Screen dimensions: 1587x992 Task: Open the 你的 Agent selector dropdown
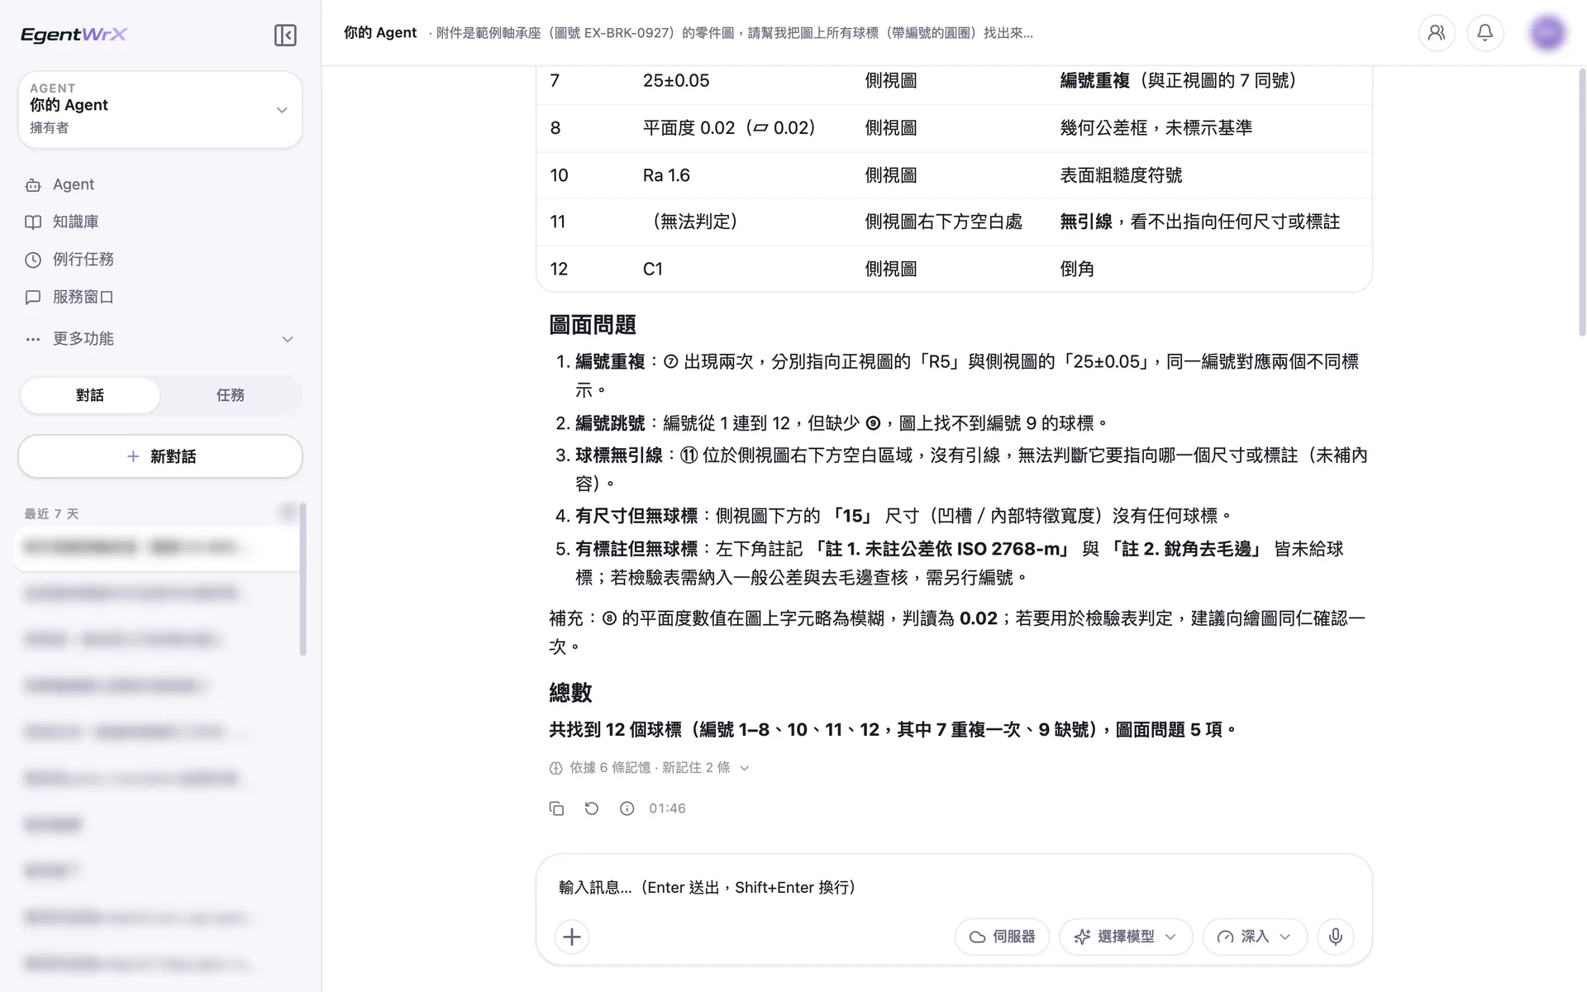tap(160, 109)
